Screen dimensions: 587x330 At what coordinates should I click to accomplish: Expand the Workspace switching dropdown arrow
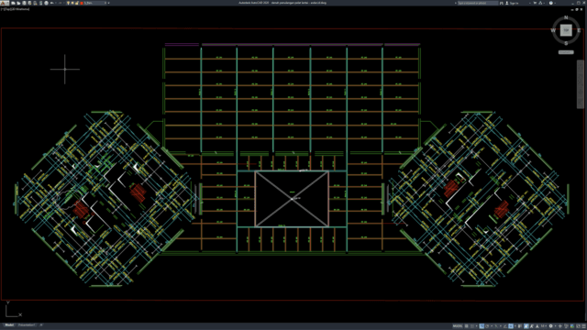pyautogui.click(x=556, y=326)
